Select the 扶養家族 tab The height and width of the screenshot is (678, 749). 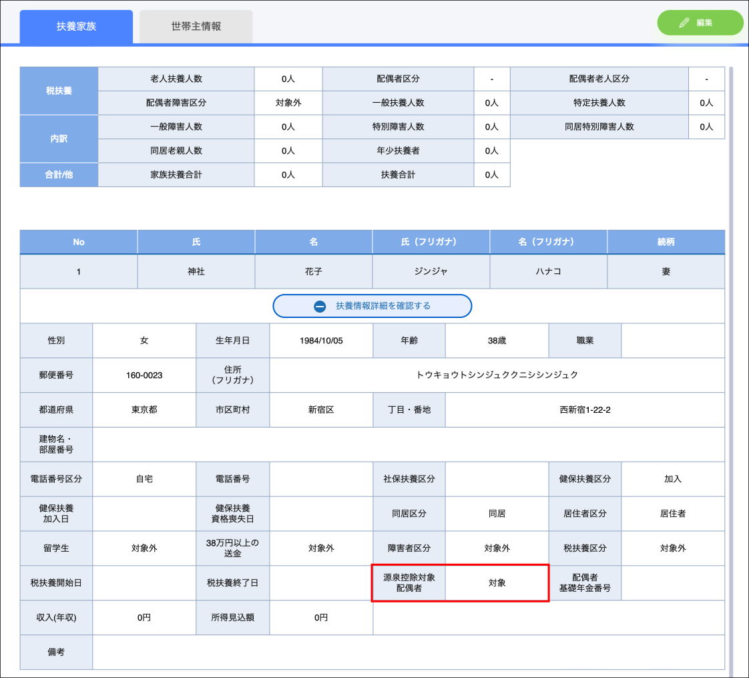tap(76, 27)
